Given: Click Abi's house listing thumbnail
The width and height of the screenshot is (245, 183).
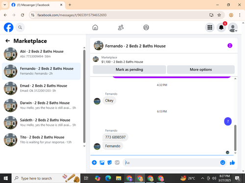Looking at the screenshot, I should (x=10, y=54).
